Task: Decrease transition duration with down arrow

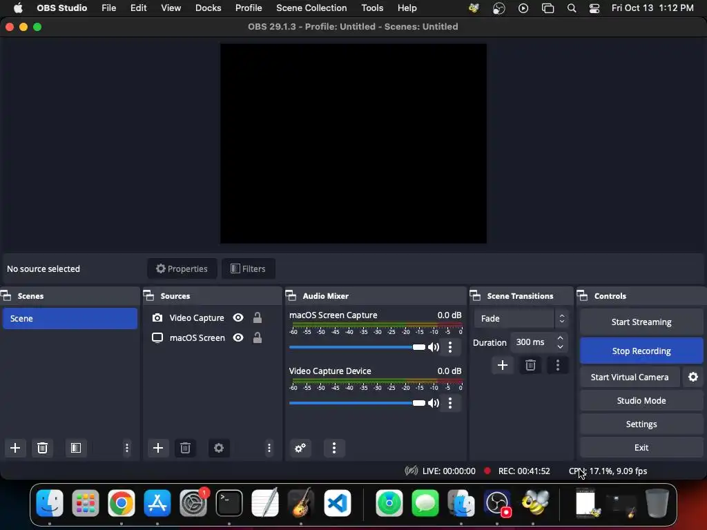Action: pos(560,346)
